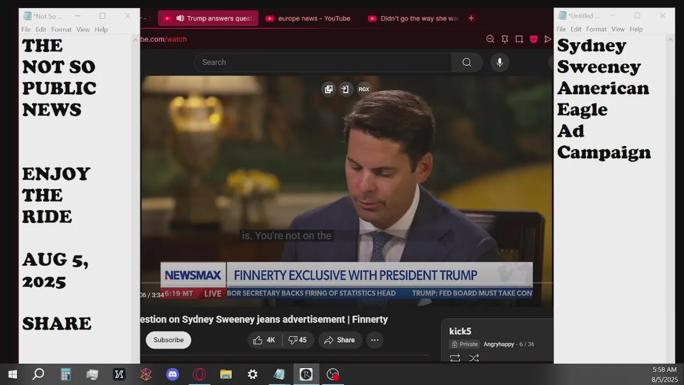The width and height of the screenshot is (684, 385).
Task: Click OBS Studio recording taskbar icon
Action: (x=333, y=374)
